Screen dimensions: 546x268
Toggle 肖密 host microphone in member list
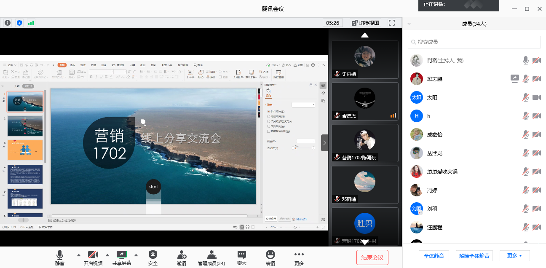tap(525, 61)
